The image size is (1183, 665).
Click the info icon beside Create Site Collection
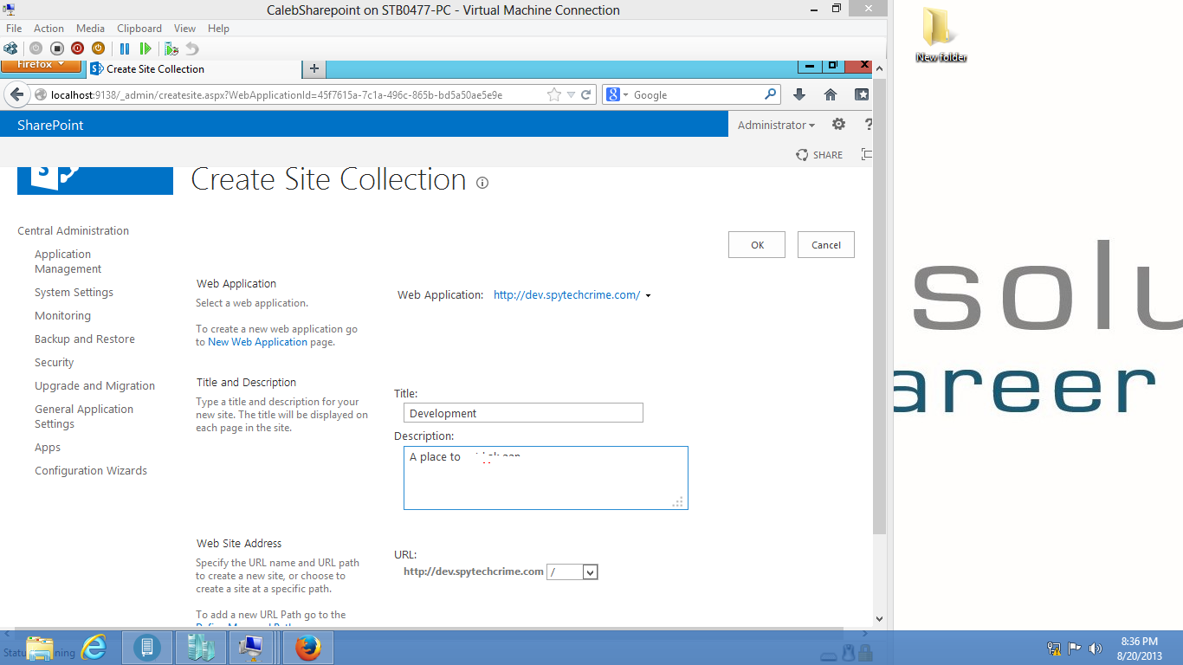click(482, 183)
